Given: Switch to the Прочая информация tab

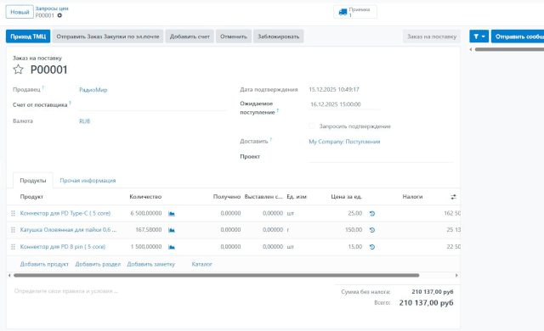Looking at the screenshot, I should coord(88,181).
